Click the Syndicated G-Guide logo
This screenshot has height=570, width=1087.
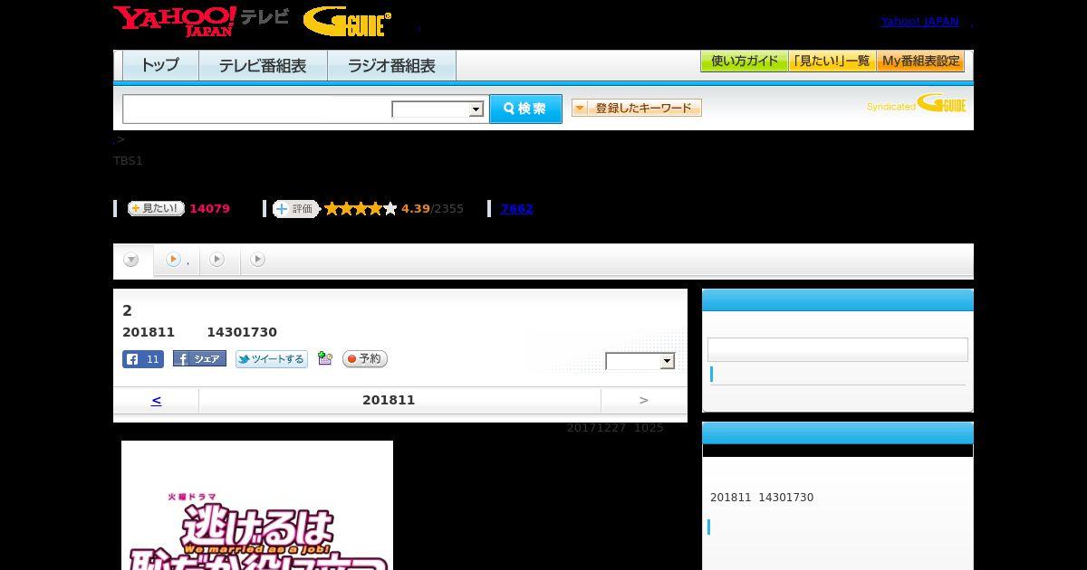point(916,103)
